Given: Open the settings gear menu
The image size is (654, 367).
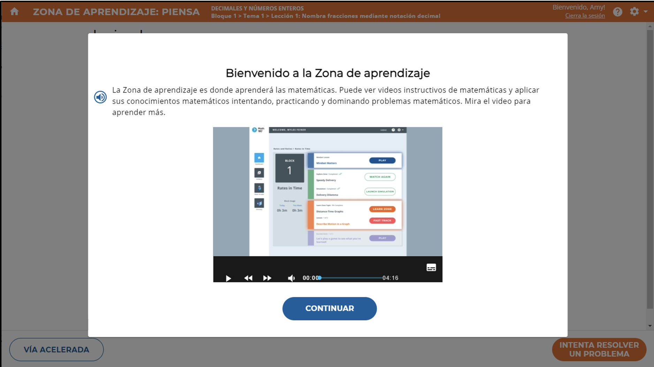Looking at the screenshot, I should (638, 11).
